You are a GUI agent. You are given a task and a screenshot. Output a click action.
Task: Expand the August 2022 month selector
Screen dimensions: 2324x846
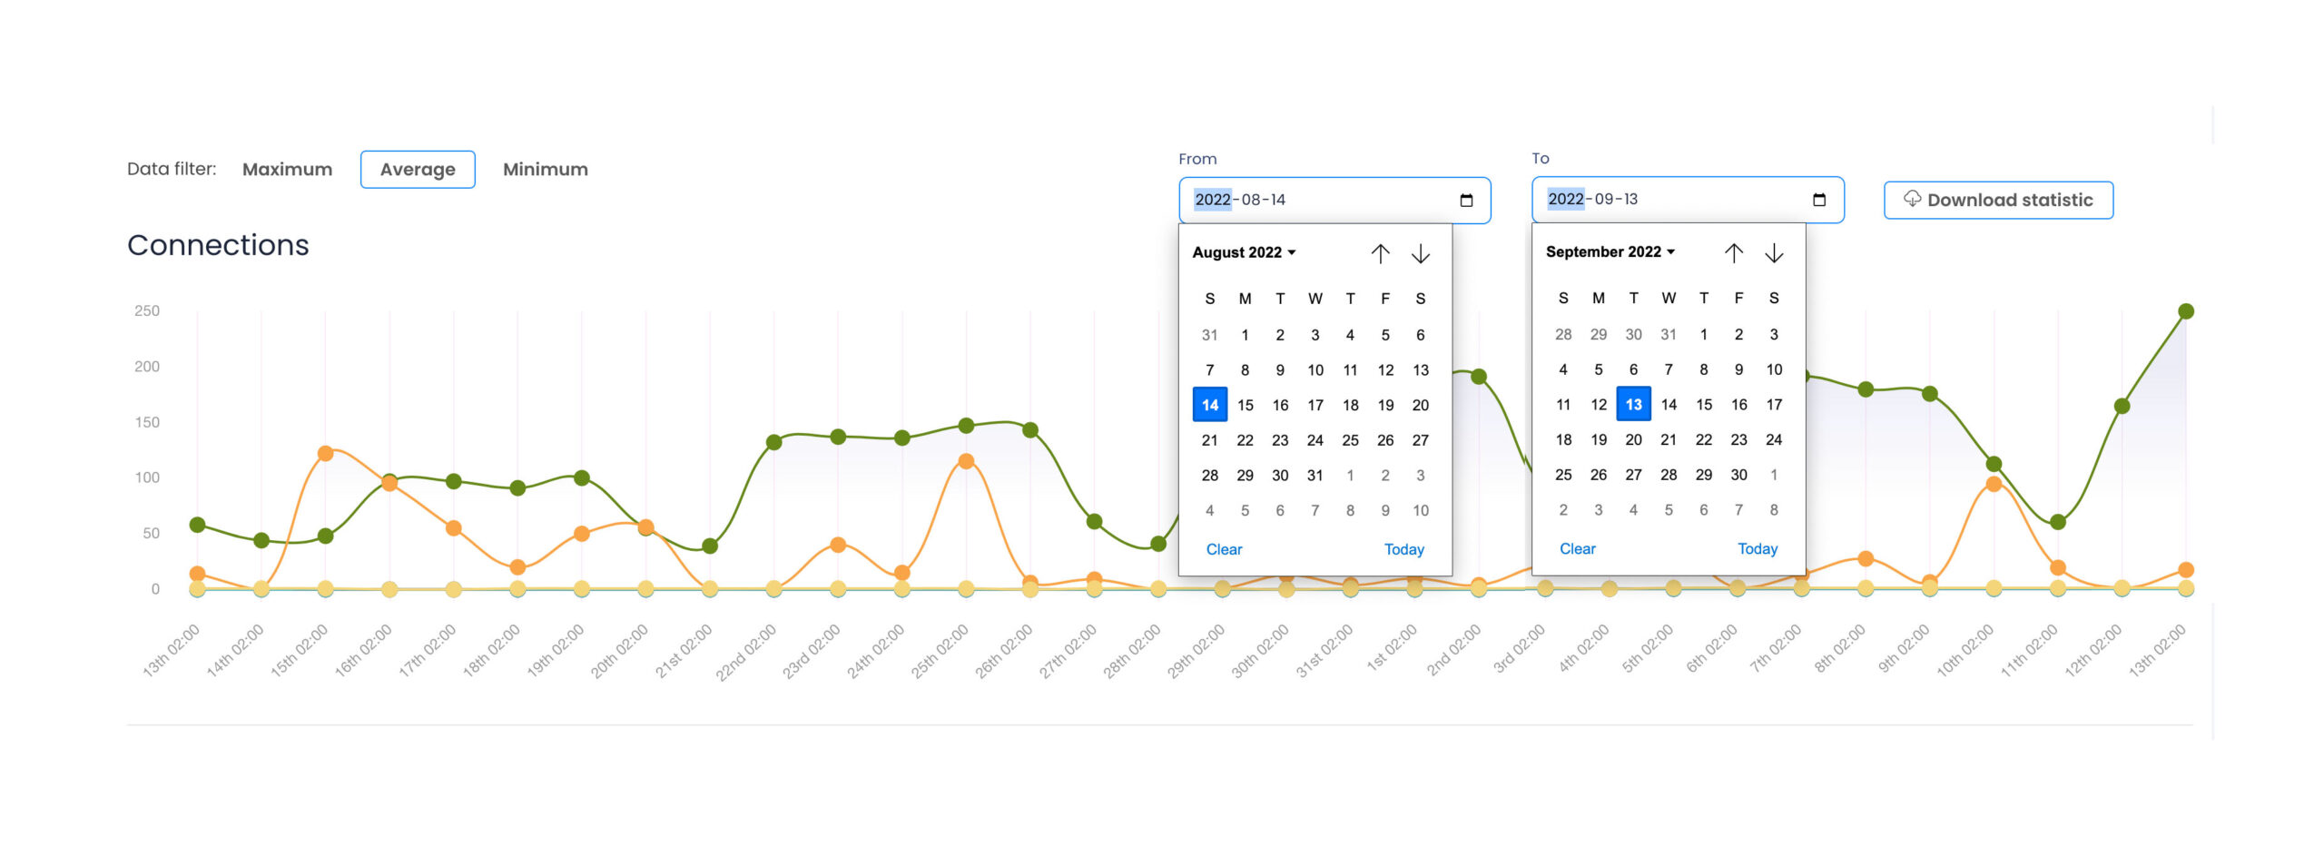tap(1244, 252)
